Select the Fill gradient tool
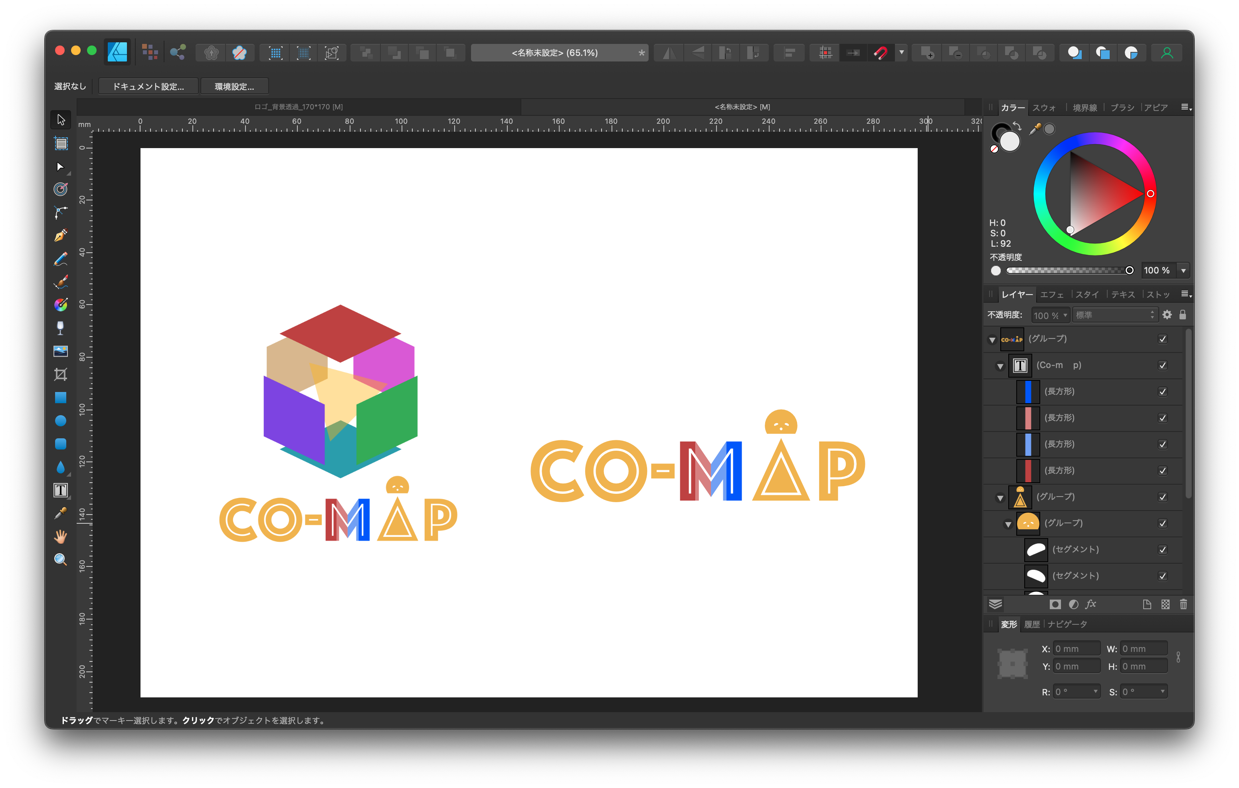Viewport: 1239px width, 788px height. [x=61, y=305]
